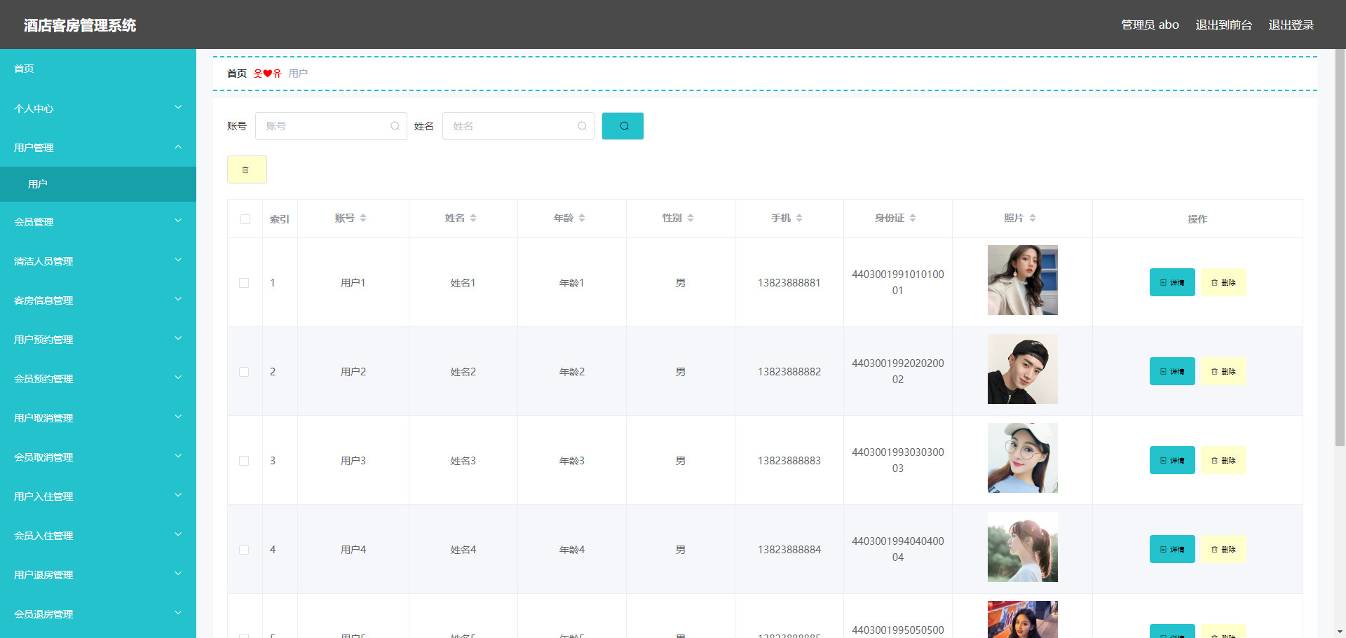Sort table by 身份证 column arrows
The width and height of the screenshot is (1346, 638).
[913, 219]
